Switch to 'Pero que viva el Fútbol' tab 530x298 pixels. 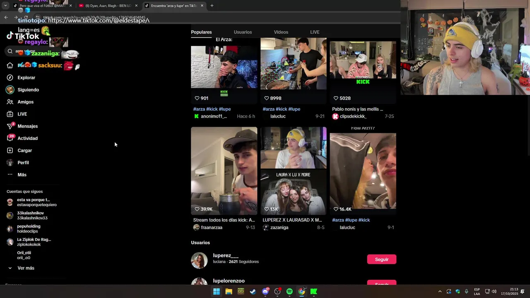pos(42,6)
